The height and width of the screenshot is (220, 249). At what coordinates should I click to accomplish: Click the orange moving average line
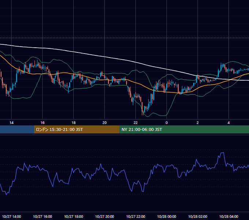(x=124, y=80)
